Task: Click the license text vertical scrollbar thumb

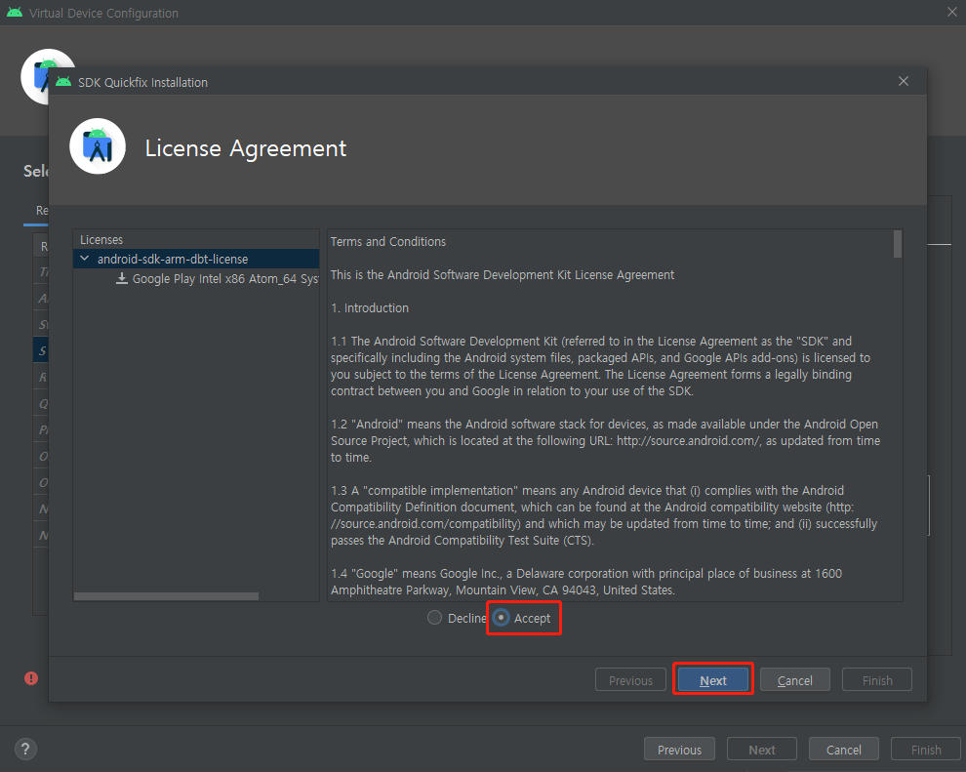Action: (x=898, y=244)
